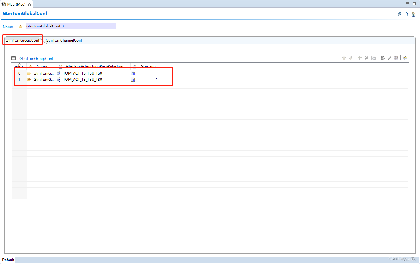Select GtmTomG... name cell in row 0
This screenshot has width=420, height=264.
[44, 73]
